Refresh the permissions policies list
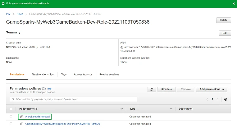 coord(152,89)
